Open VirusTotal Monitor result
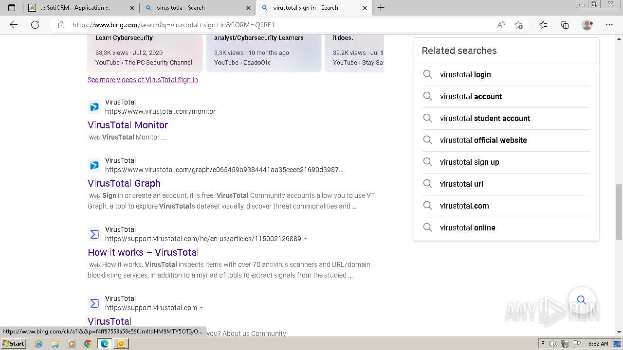The height and width of the screenshot is (350, 623). pos(128,125)
